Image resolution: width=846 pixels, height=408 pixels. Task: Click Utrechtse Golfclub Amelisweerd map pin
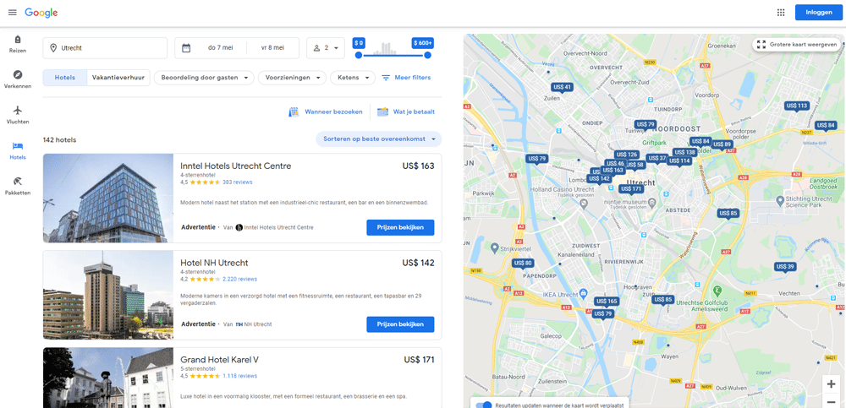click(717, 291)
